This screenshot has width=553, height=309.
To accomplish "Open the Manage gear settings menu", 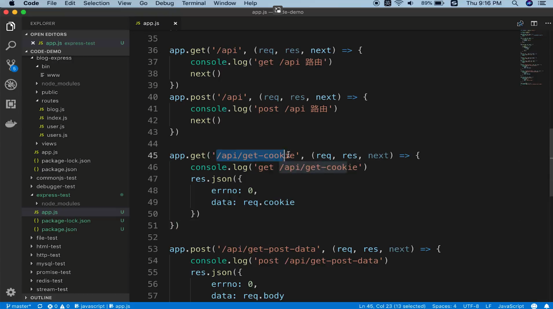I will 11,292.
